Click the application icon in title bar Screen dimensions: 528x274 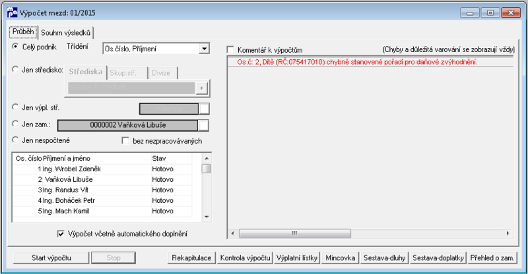[x=12, y=13]
